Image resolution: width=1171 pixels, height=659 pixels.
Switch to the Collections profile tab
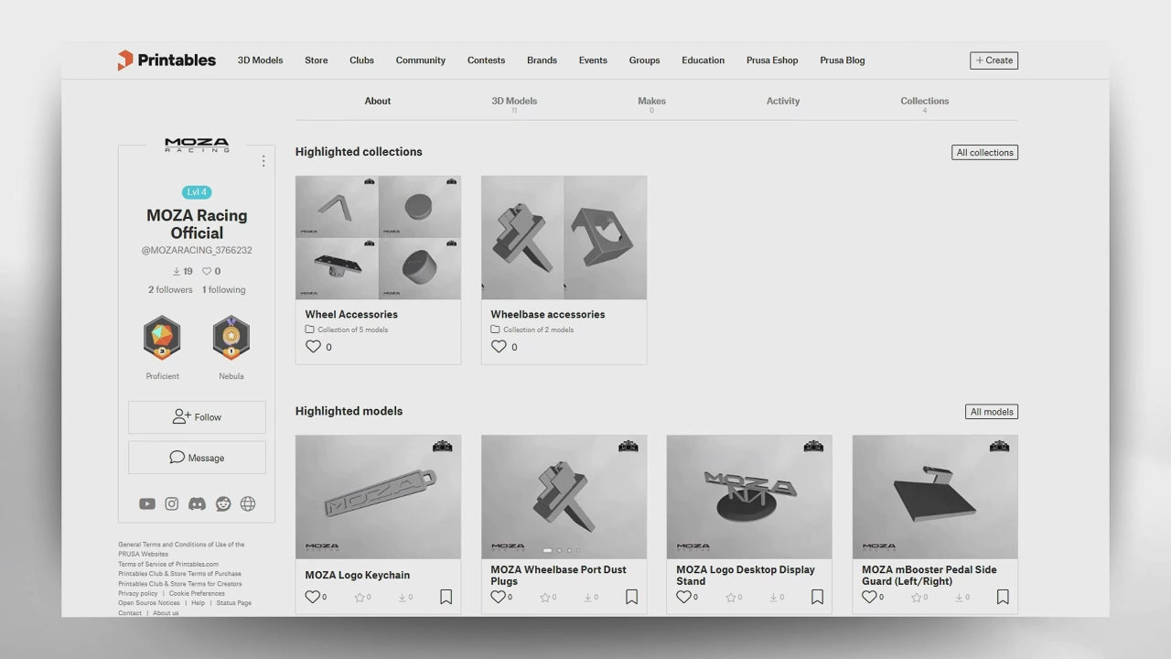point(924,102)
